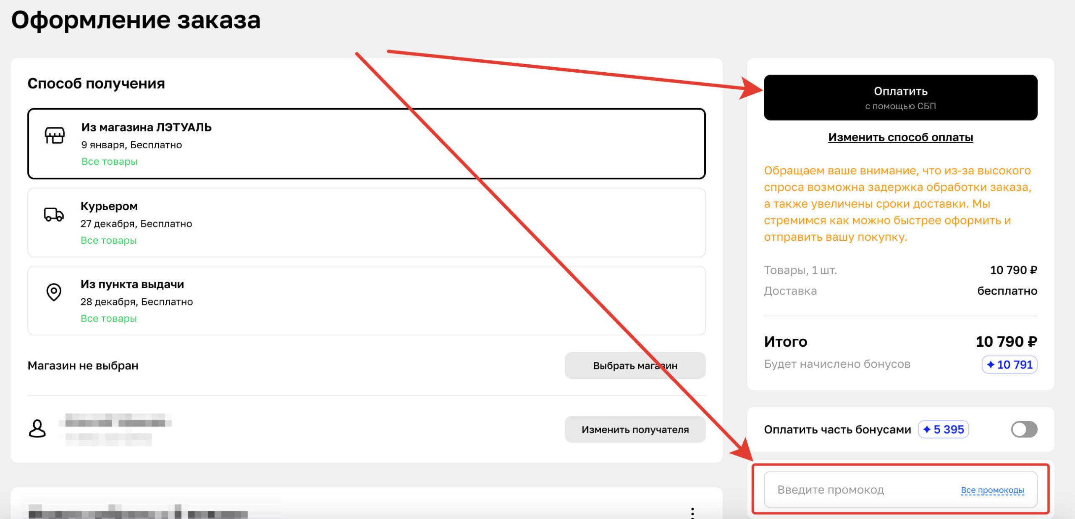Open the three-dot menu at the bottom
Image resolution: width=1075 pixels, height=519 pixels.
coord(692,513)
